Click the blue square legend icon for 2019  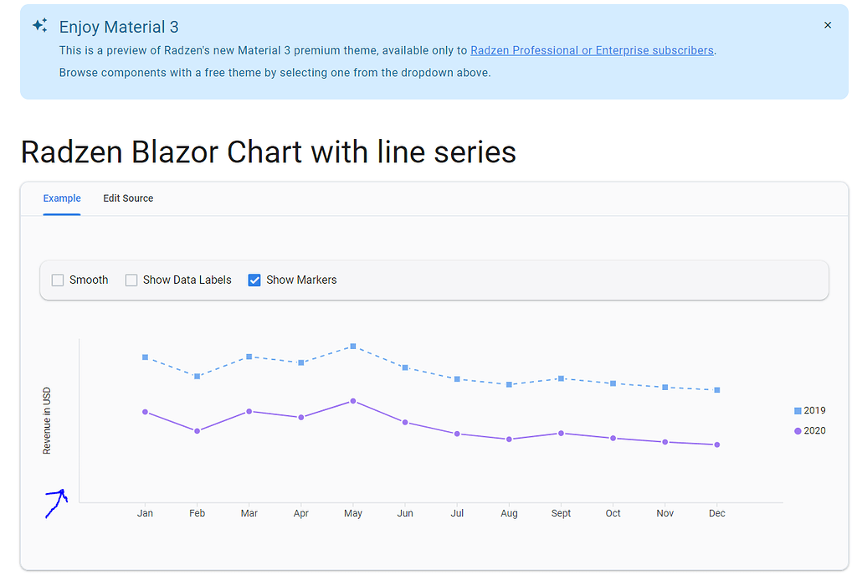[797, 410]
